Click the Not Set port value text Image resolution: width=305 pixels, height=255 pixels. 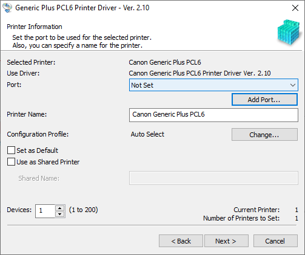(x=142, y=85)
